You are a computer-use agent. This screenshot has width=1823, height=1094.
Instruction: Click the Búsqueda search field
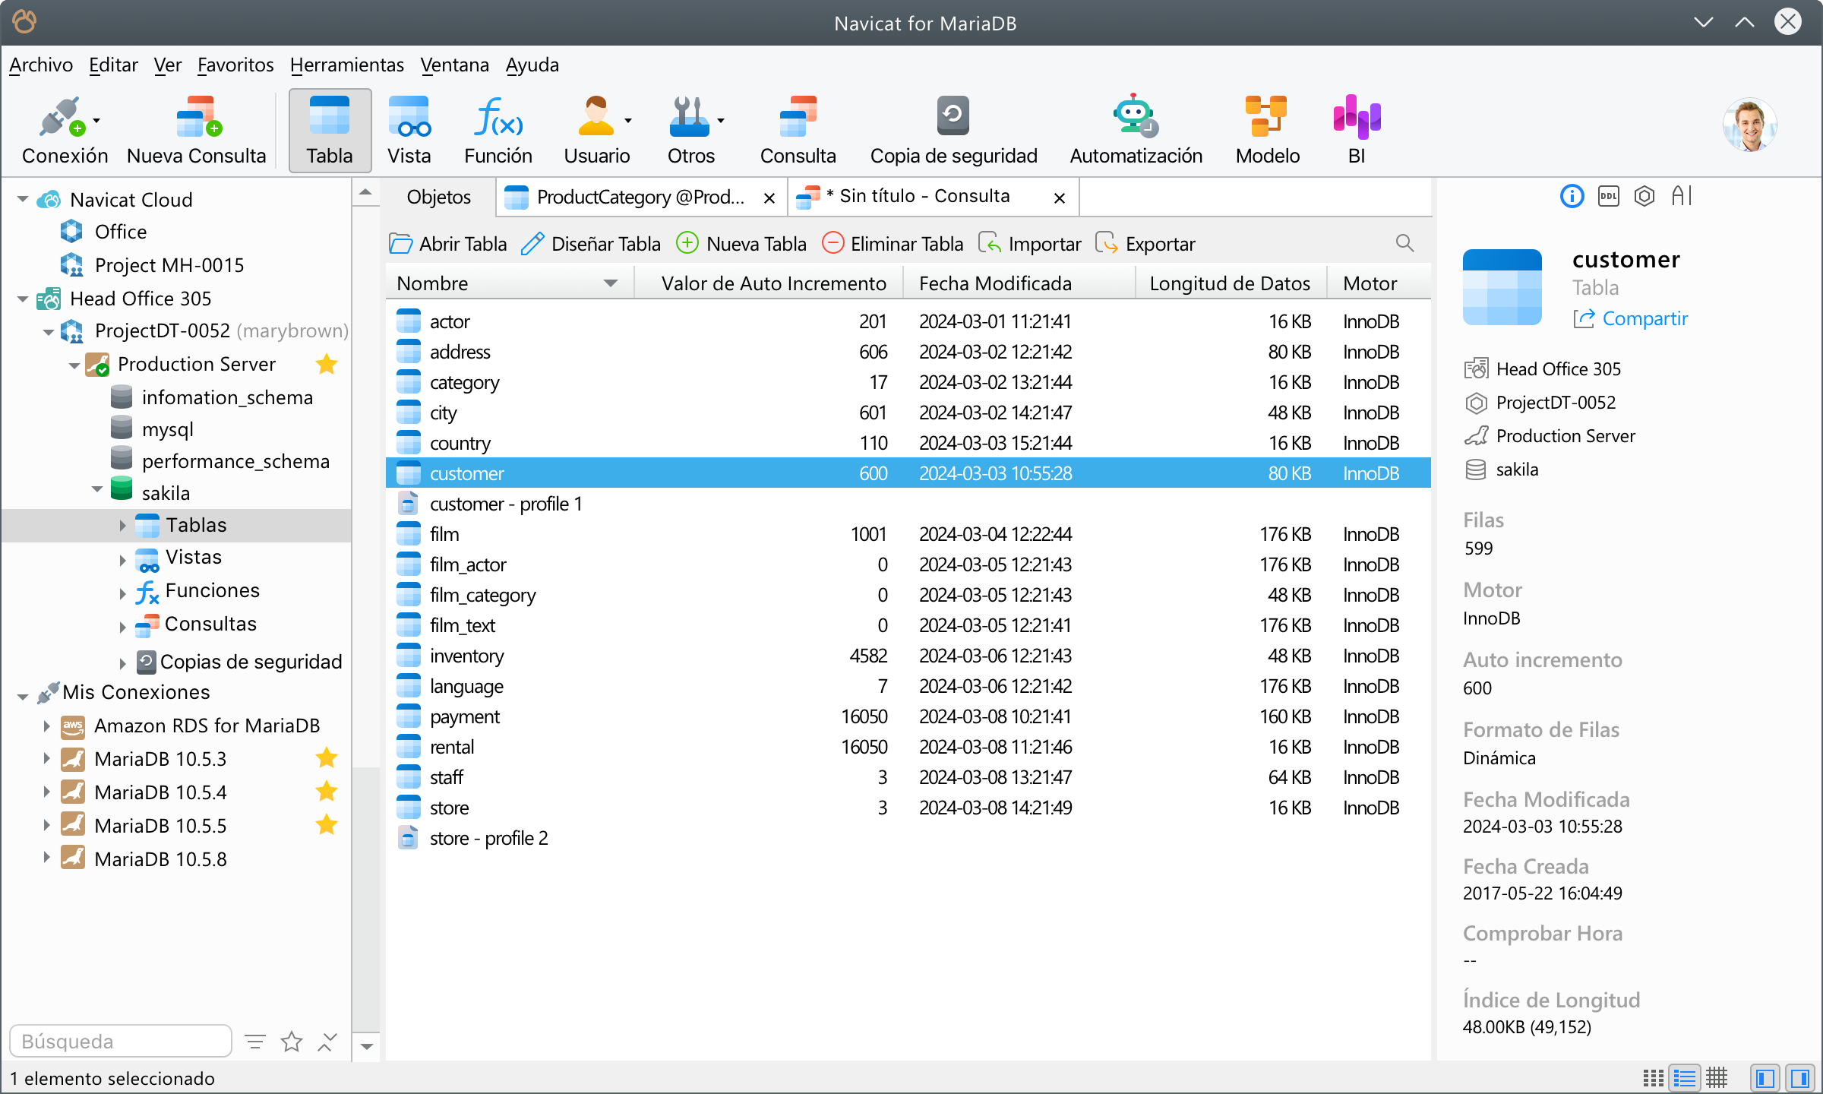(120, 1041)
